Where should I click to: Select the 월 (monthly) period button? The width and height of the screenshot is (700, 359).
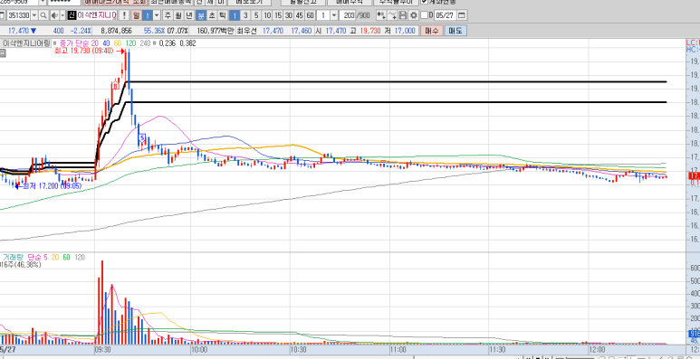[x=178, y=15]
